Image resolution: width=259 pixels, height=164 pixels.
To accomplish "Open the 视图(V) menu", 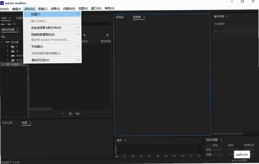I will click(83, 8).
